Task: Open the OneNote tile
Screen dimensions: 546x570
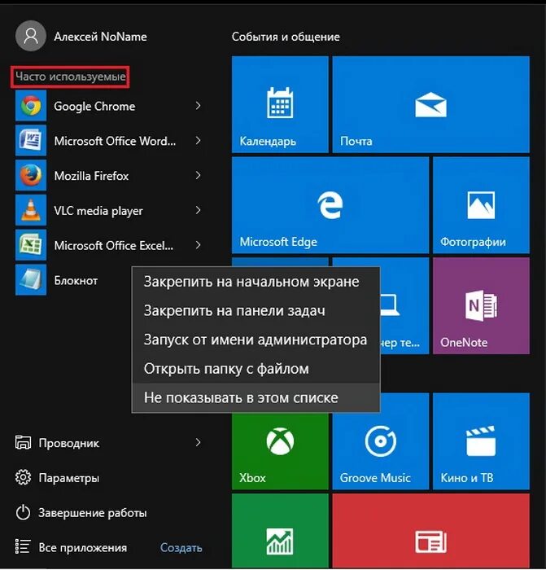Action: pos(482,306)
